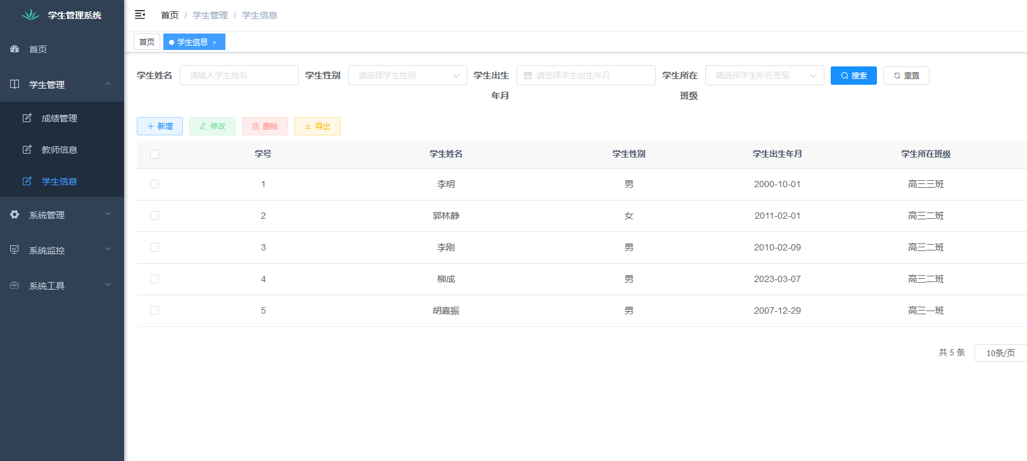Open the 10条/页 page size dropdown
The height and width of the screenshot is (461, 1027).
1000,353
